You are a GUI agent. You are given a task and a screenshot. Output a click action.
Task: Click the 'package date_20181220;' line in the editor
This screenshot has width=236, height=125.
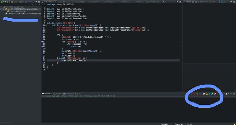60,4
